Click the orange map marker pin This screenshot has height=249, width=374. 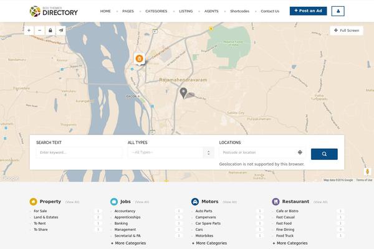click(x=139, y=59)
